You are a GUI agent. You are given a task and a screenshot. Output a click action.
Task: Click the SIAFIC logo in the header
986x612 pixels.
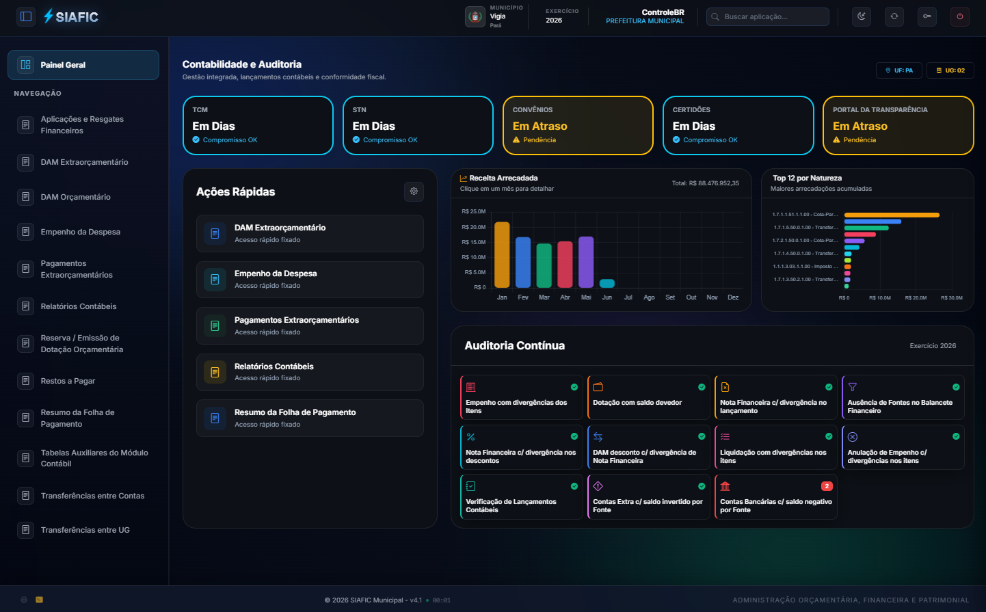[70, 16]
